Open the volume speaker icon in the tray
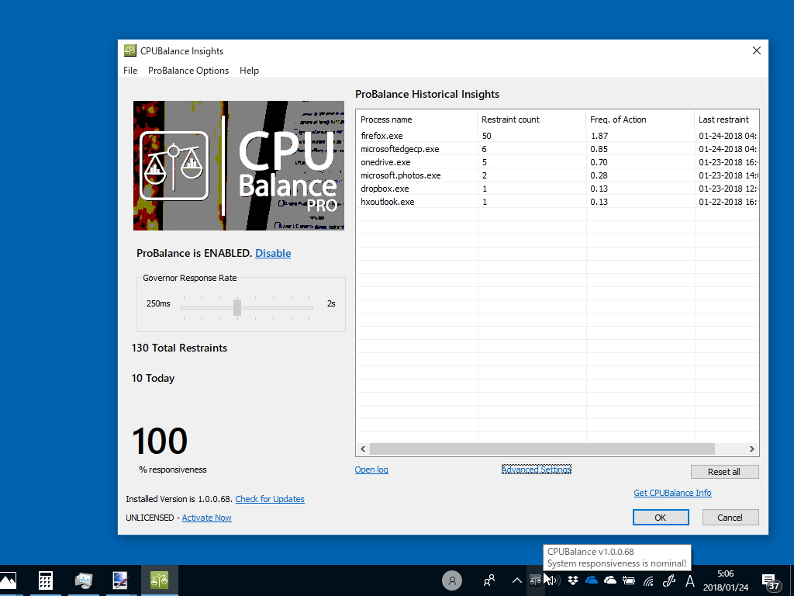This screenshot has width=794, height=596. coord(553,580)
